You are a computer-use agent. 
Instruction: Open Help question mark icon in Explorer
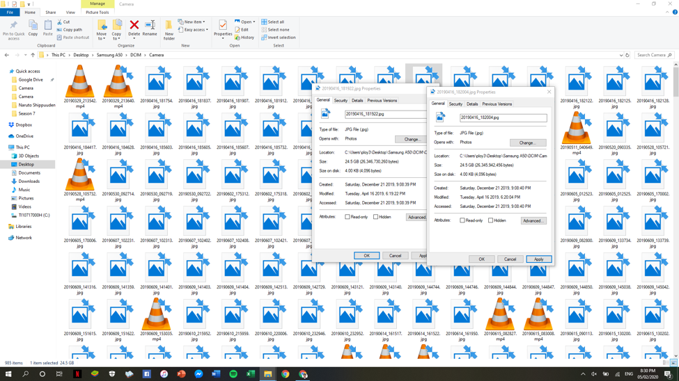tap(675, 12)
